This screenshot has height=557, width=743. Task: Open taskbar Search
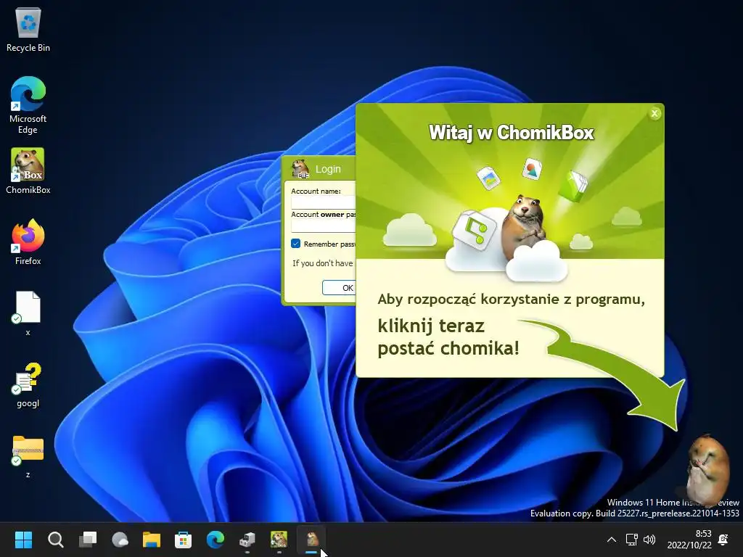[x=55, y=540]
